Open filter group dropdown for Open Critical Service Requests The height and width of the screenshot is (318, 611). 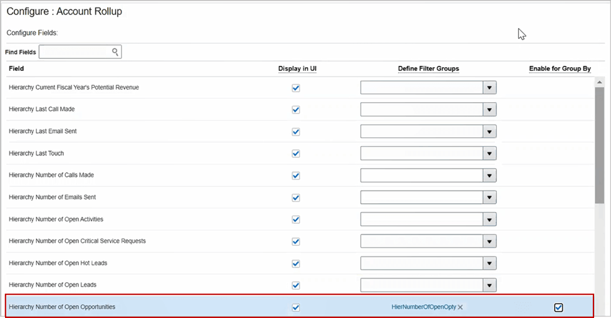(489, 241)
